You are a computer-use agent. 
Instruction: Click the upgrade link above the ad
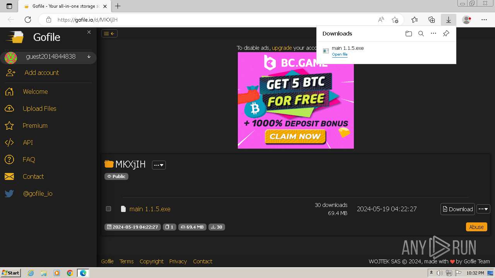[x=282, y=48]
